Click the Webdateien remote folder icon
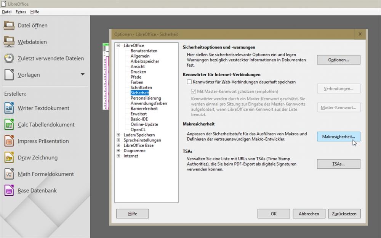381x238 pixels. (9, 42)
